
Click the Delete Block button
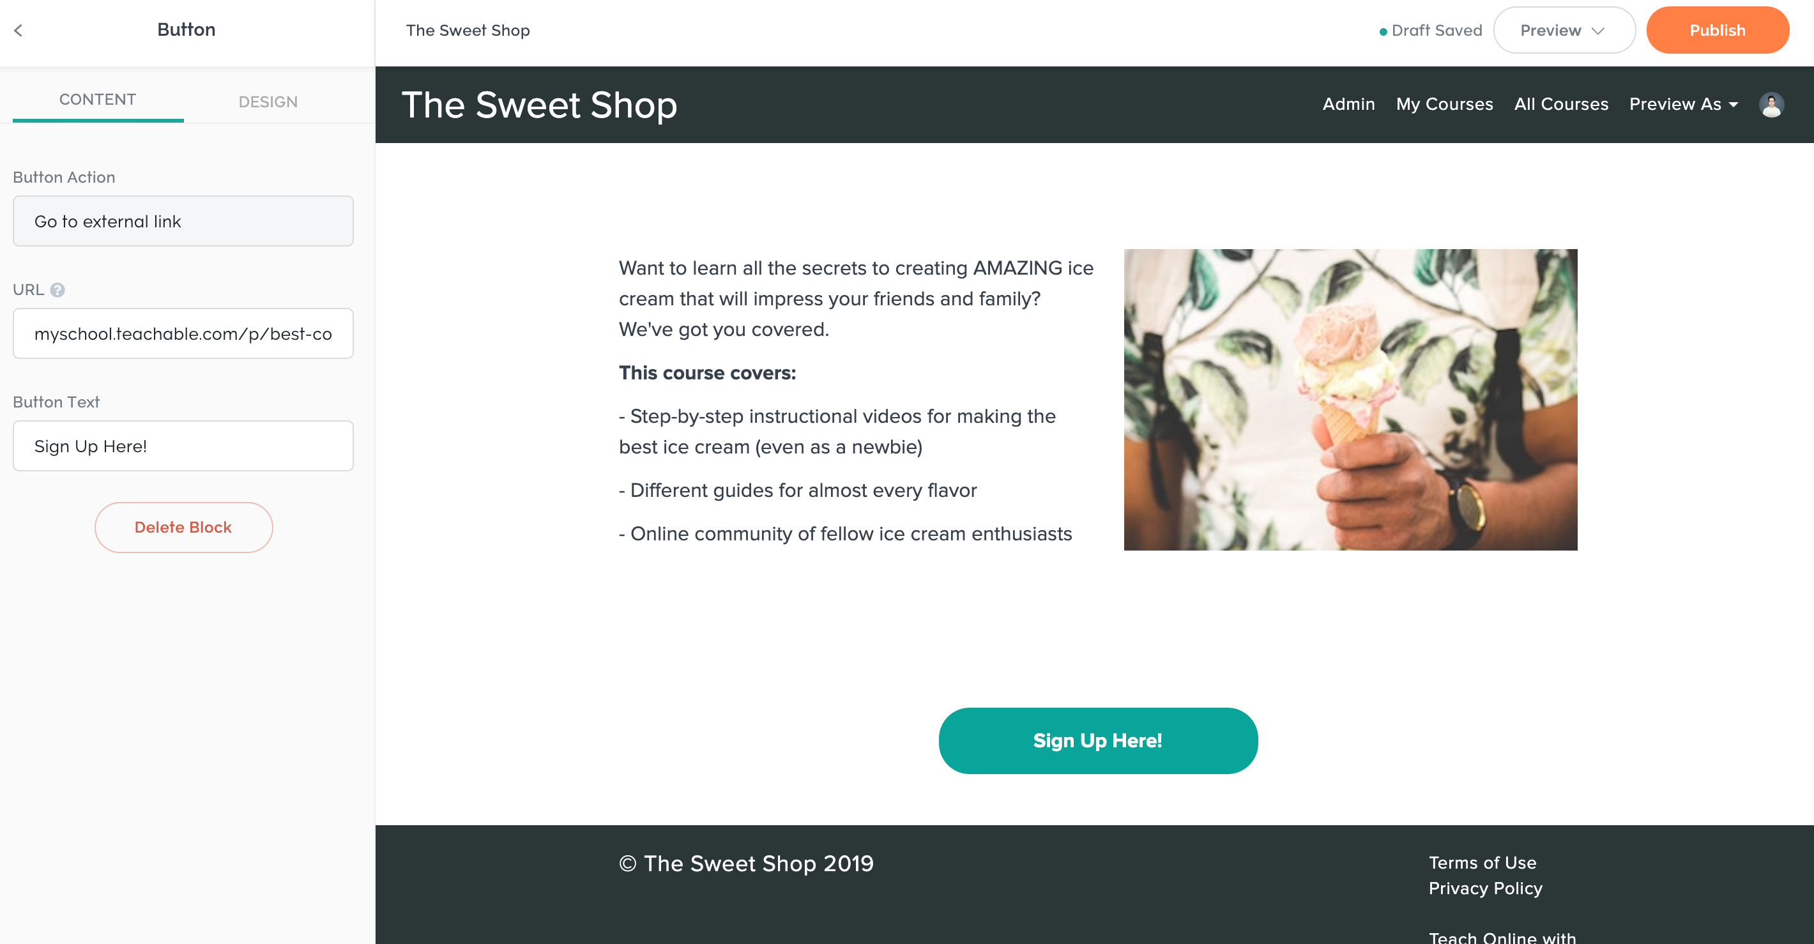tap(183, 528)
